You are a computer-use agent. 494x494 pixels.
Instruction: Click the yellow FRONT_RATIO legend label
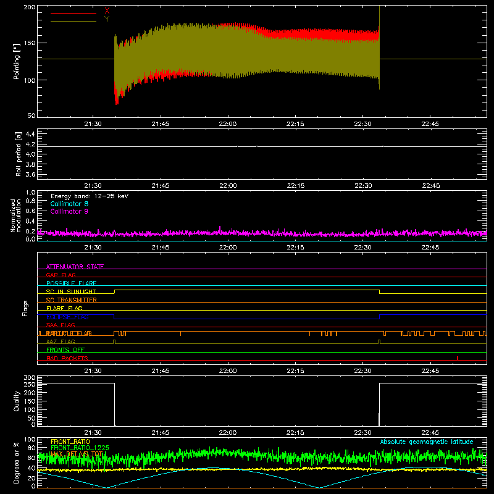[x=70, y=442]
